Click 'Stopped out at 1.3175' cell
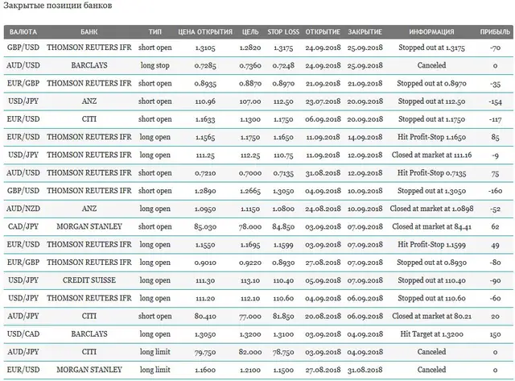Image resolution: width=515 pixels, height=381 pixels. coord(431,48)
